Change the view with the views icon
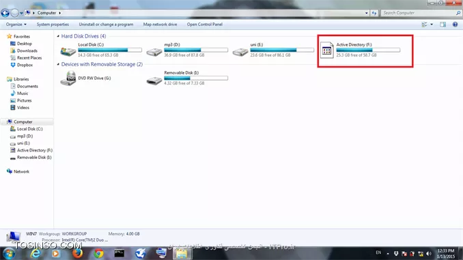The width and height of the screenshot is (463, 260). [424, 25]
